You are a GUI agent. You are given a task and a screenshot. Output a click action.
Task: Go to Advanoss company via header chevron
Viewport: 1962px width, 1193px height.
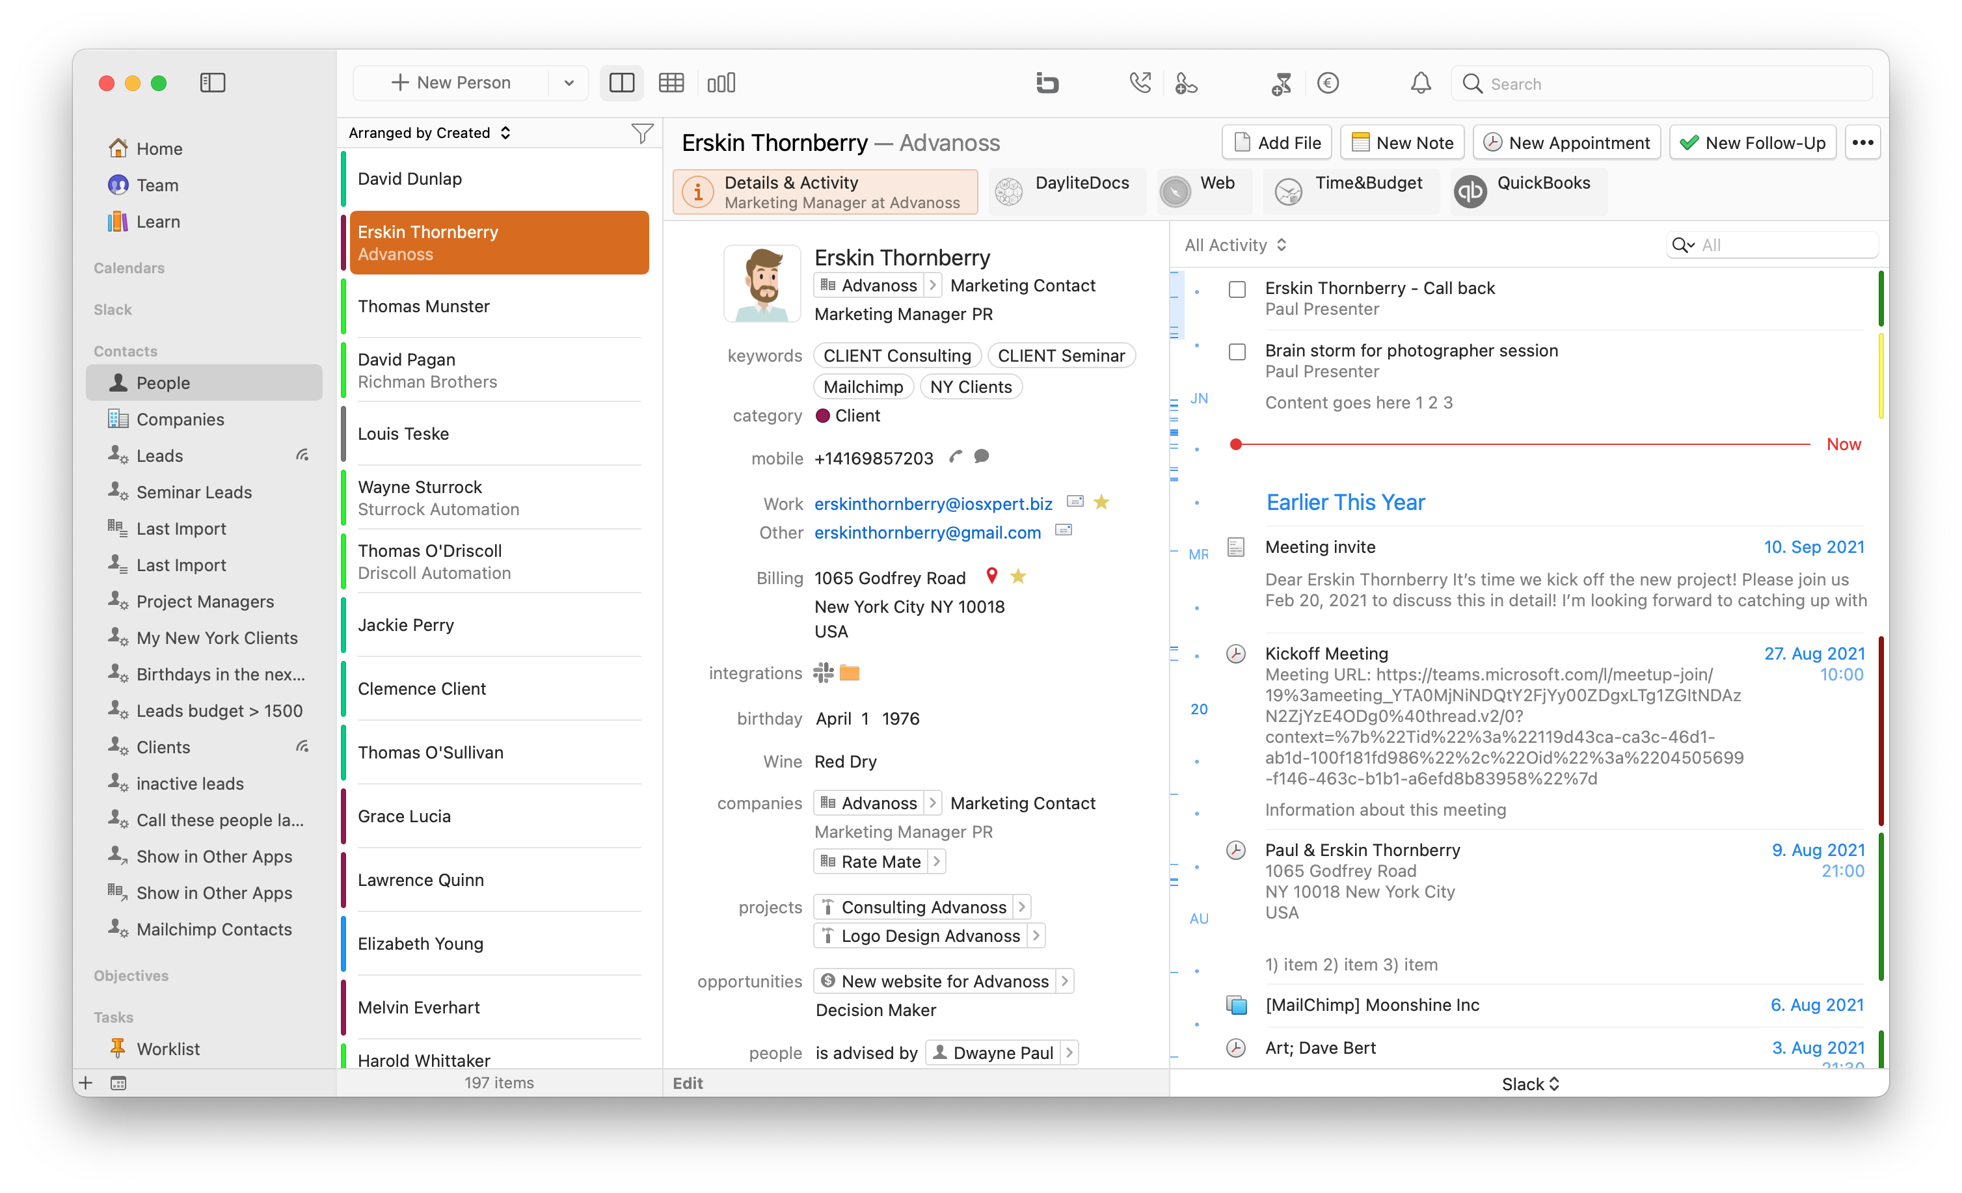click(x=932, y=285)
